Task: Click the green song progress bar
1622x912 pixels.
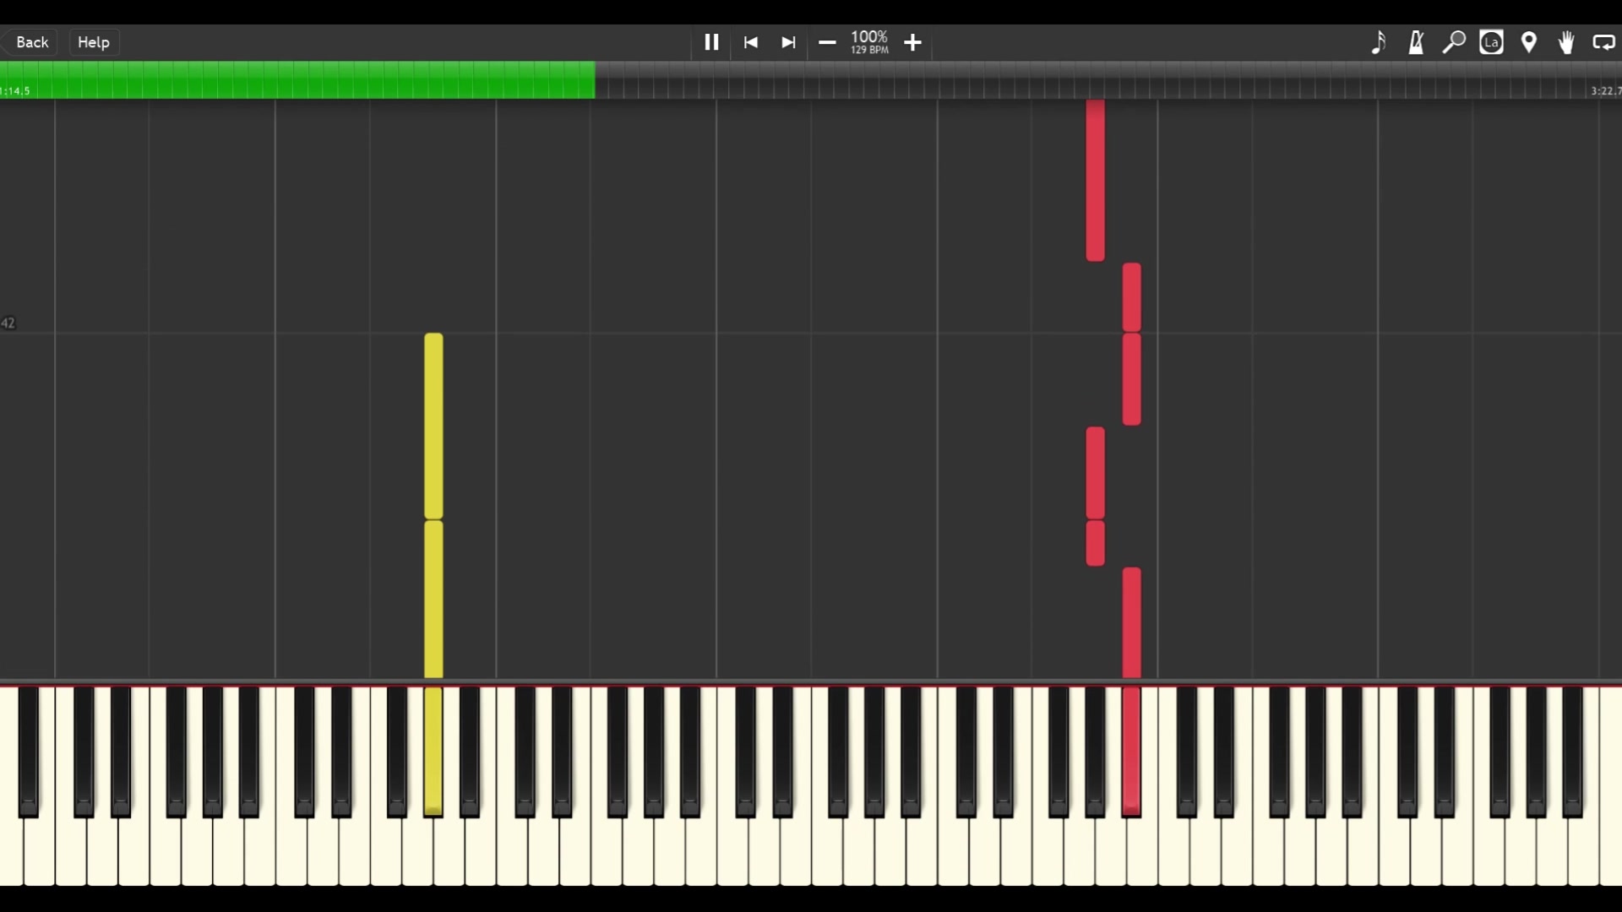Action: (297, 80)
